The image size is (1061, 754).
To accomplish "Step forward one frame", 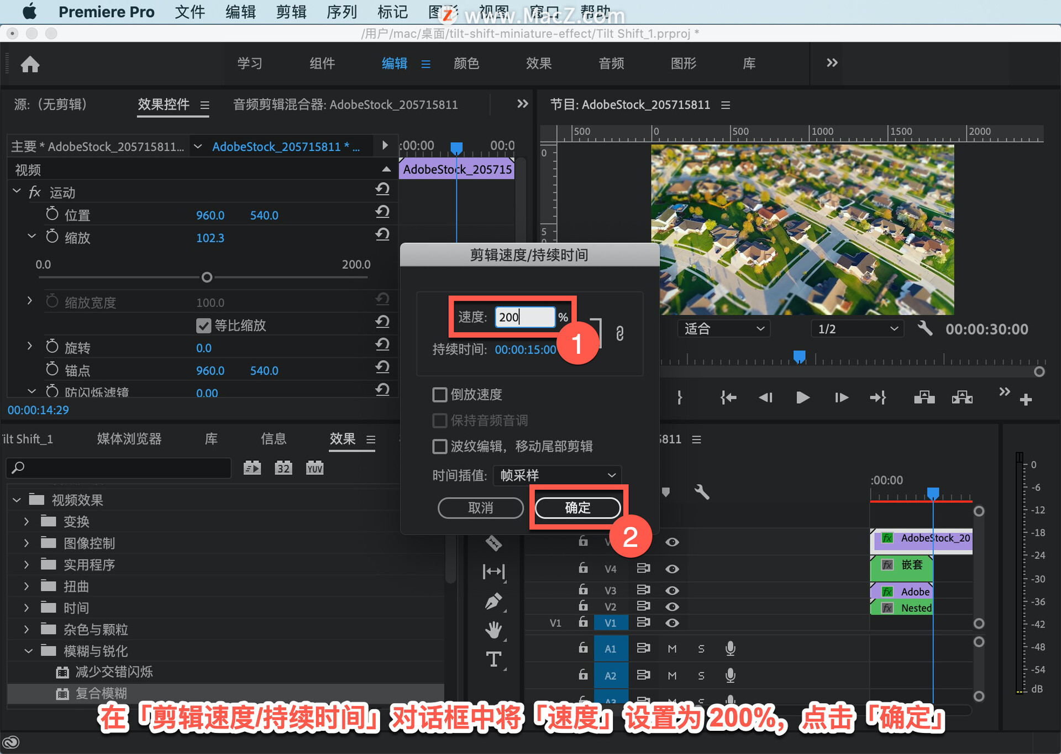I will click(x=841, y=397).
